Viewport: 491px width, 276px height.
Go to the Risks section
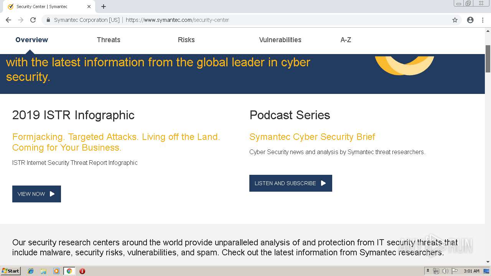pos(186,40)
